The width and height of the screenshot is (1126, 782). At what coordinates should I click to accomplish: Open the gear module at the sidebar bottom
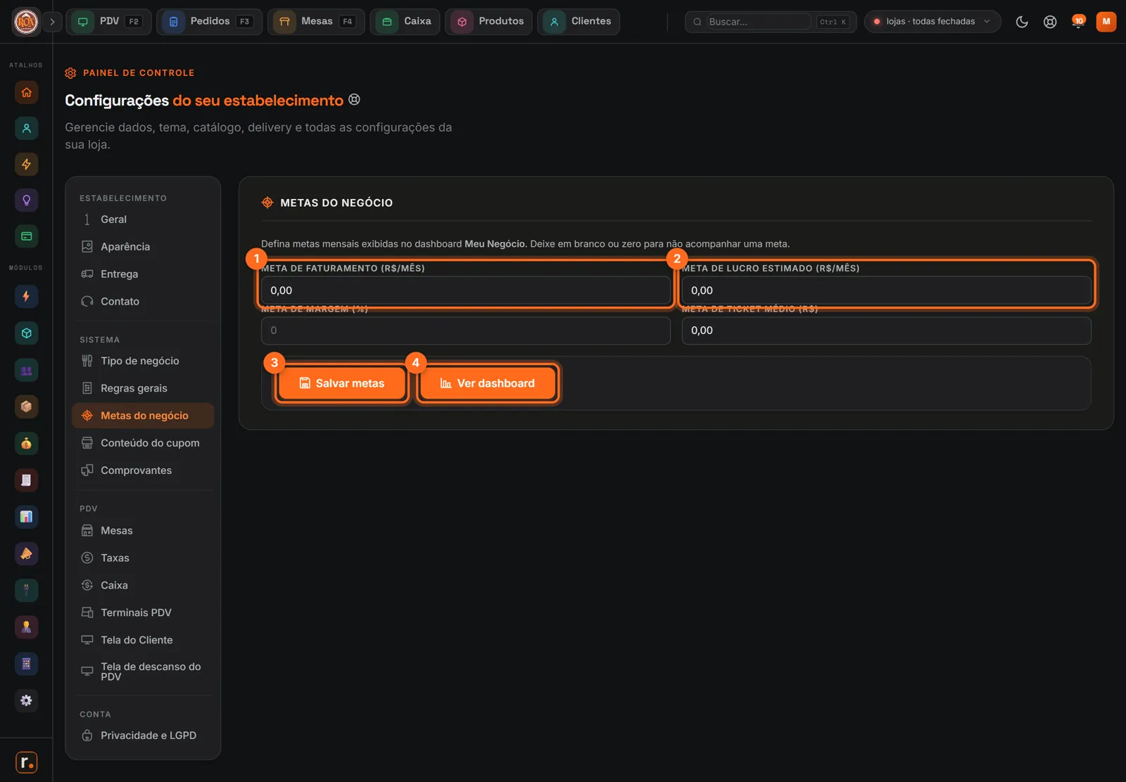[26, 700]
